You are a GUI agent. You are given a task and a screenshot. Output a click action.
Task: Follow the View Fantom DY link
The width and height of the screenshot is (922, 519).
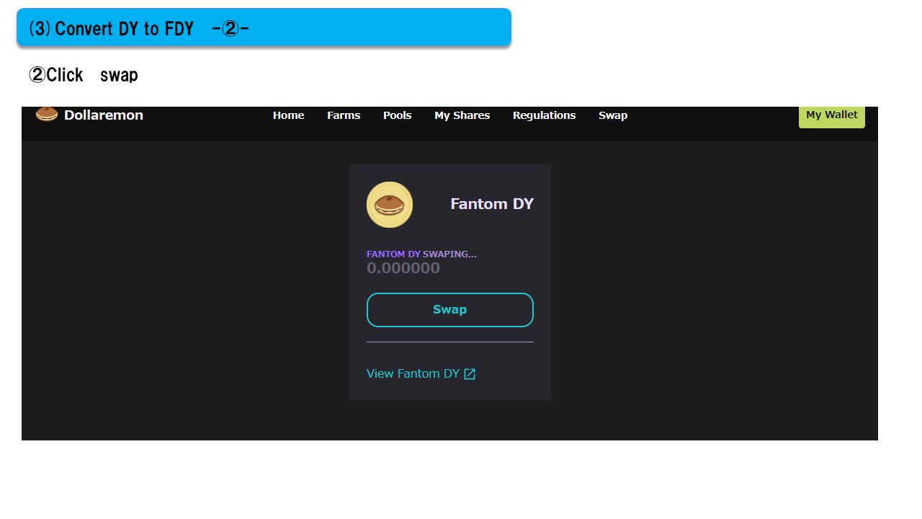click(x=421, y=373)
